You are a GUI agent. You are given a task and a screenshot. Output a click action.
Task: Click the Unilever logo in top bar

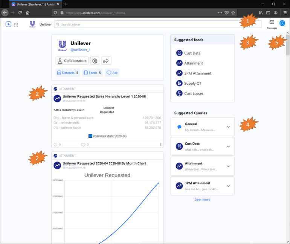pos(32,24)
